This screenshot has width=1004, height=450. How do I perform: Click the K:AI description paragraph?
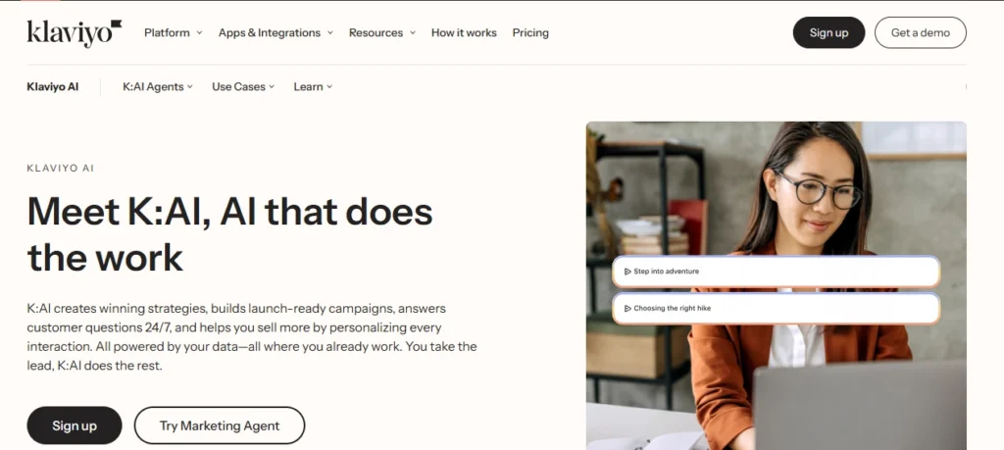[x=252, y=336]
